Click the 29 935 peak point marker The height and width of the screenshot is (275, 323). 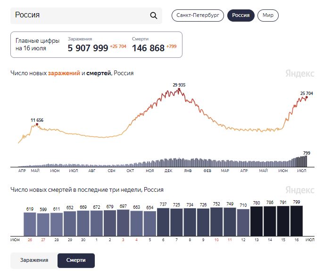179,89
